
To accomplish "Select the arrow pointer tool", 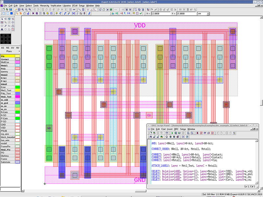I will pos(2,19).
